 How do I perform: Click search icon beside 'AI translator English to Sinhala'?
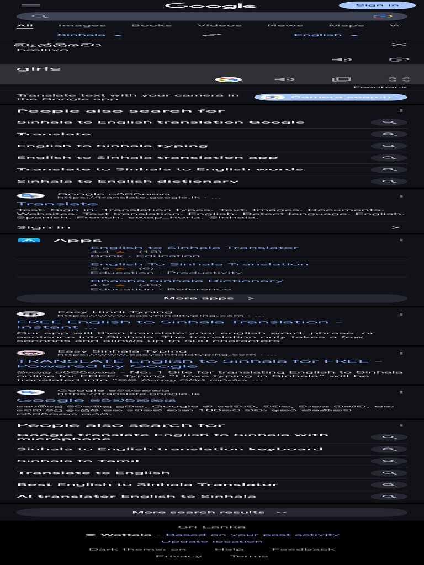389,497
